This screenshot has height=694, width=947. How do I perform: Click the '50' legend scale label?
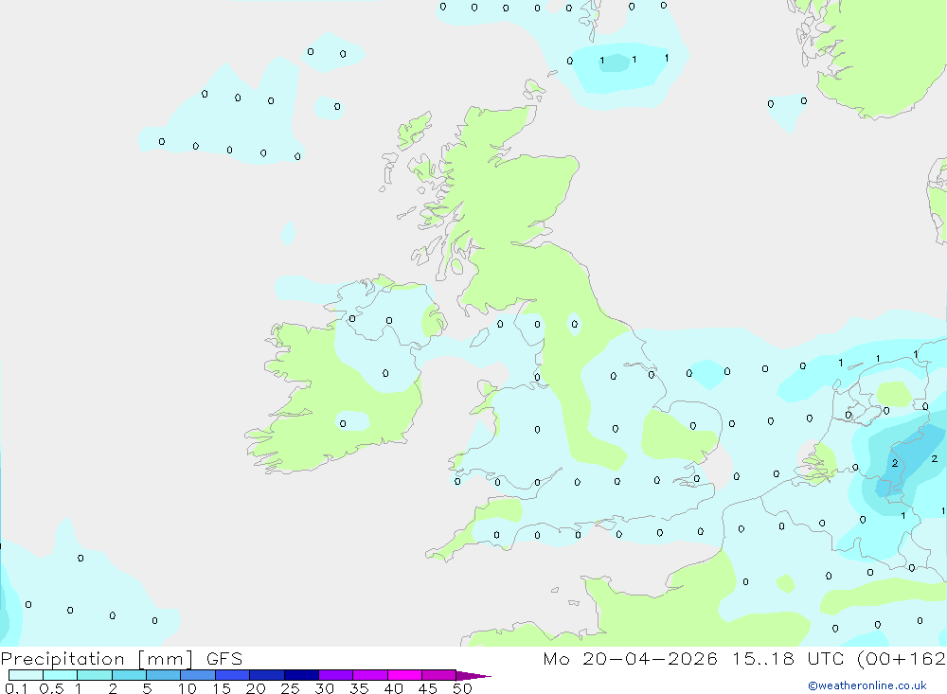point(462,688)
